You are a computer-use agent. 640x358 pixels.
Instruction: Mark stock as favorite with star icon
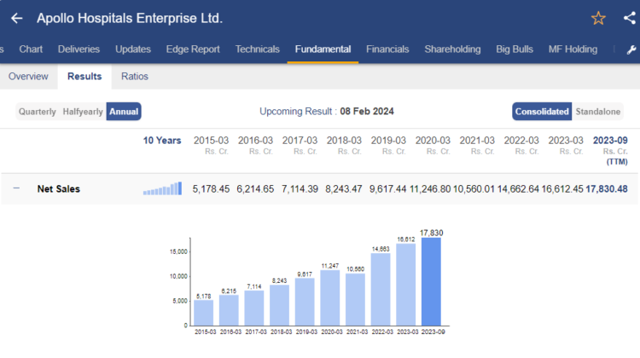coord(597,18)
